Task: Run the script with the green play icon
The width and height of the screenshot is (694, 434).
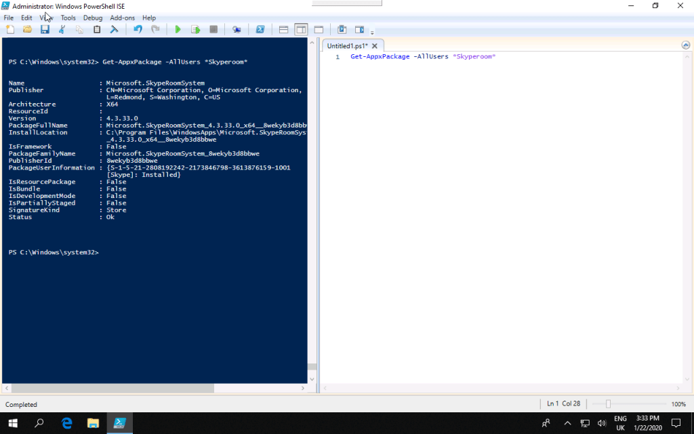Action: click(178, 30)
